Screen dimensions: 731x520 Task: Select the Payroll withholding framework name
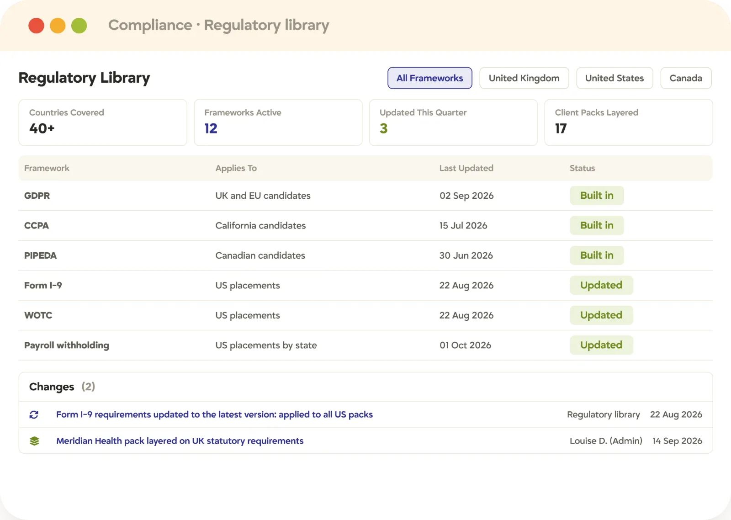click(x=67, y=345)
